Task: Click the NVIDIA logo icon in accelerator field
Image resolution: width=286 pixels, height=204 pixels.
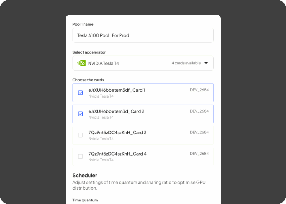Action: click(x=81, y=63)
